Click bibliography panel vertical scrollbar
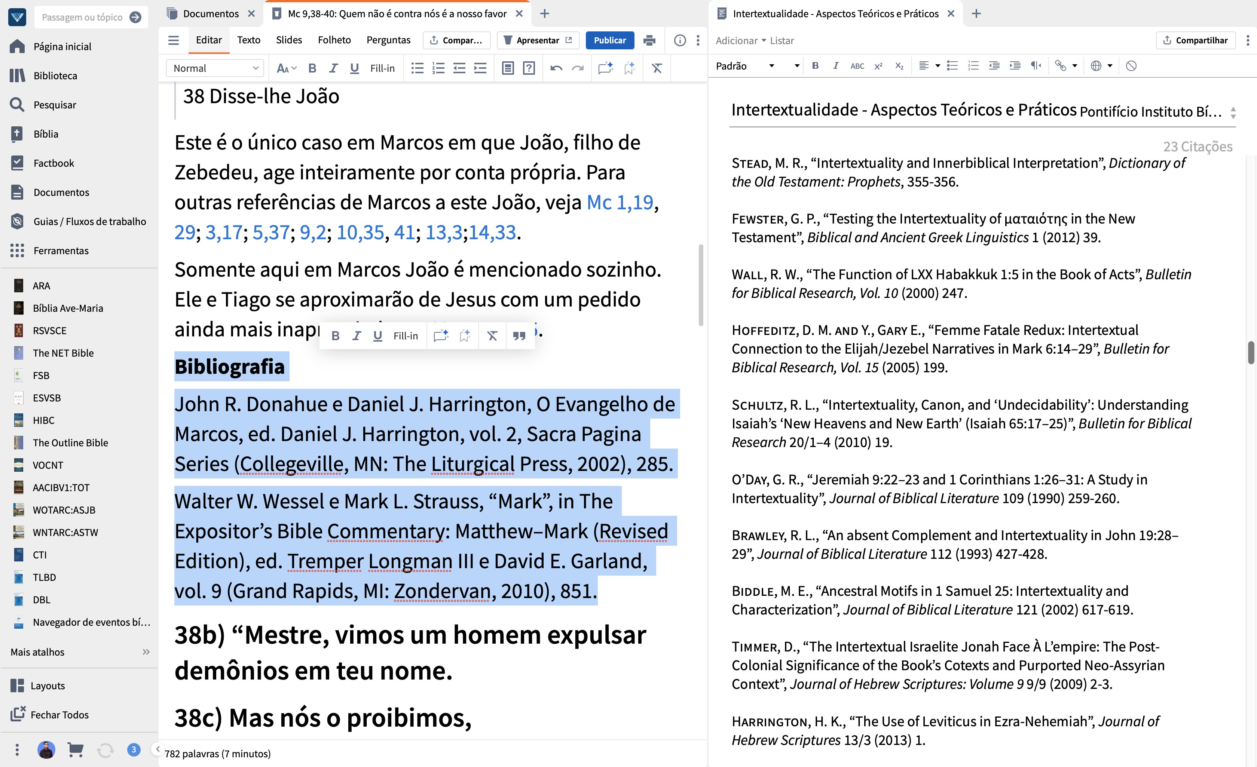Viewport: 1257px width, 767px height. click(1251, 352)
